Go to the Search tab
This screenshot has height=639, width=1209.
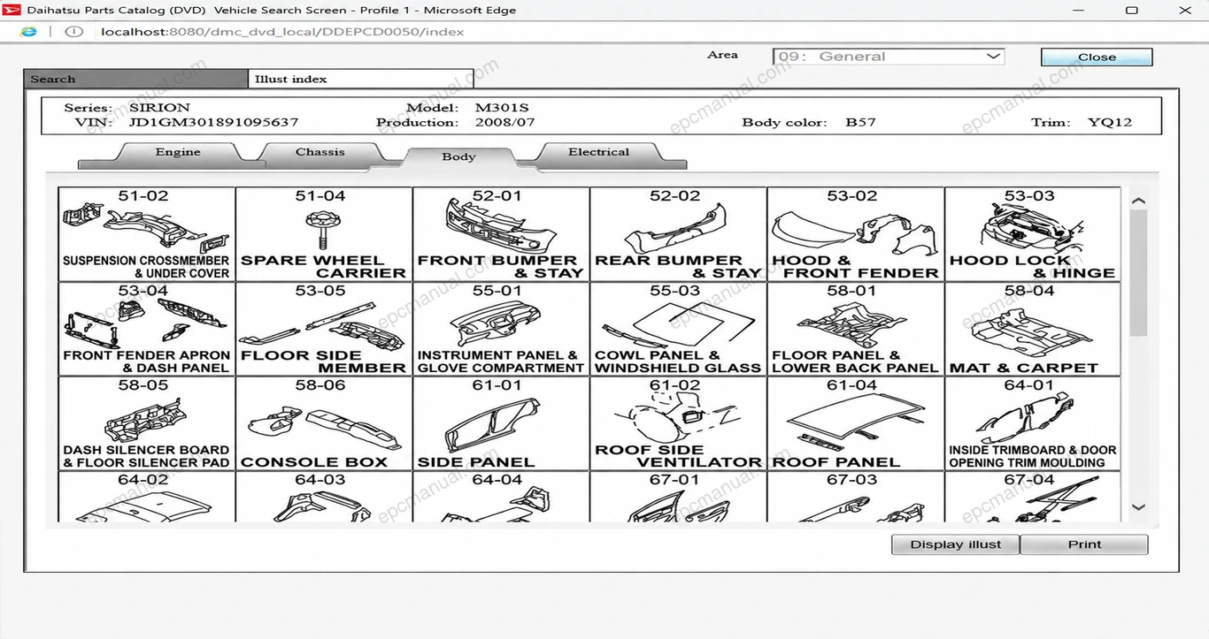[x=136, y=79]
